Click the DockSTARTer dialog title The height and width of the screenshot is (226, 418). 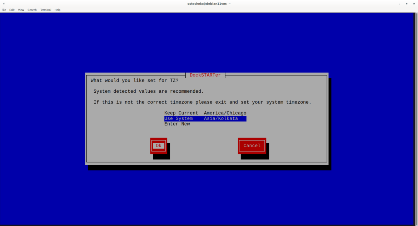tap(205, 75)
